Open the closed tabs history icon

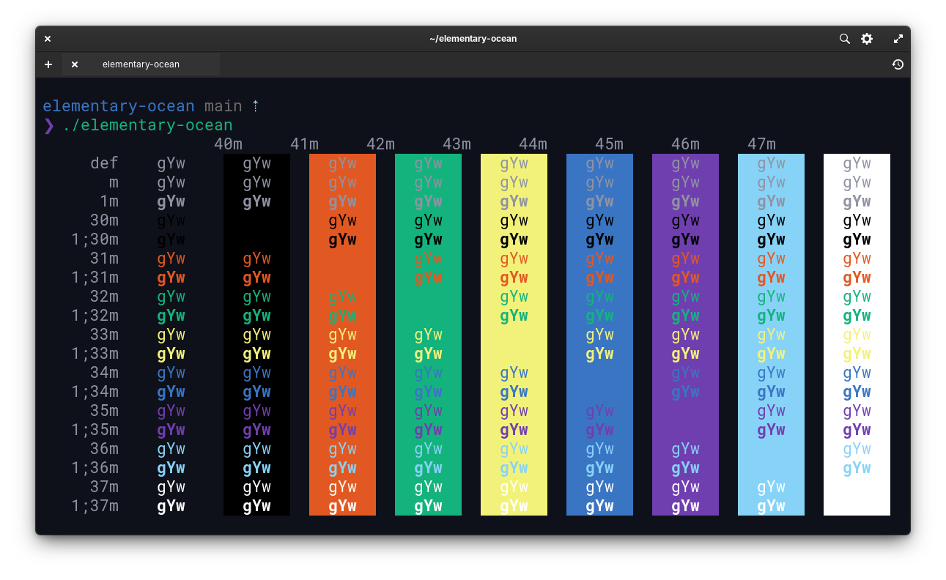(898, 64)
